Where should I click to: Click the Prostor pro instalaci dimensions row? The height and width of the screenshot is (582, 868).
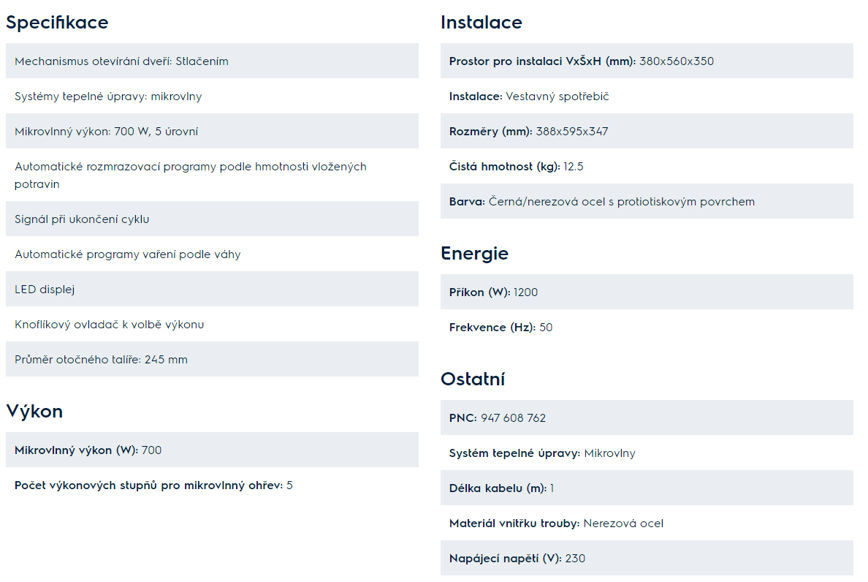coord(647,61)
